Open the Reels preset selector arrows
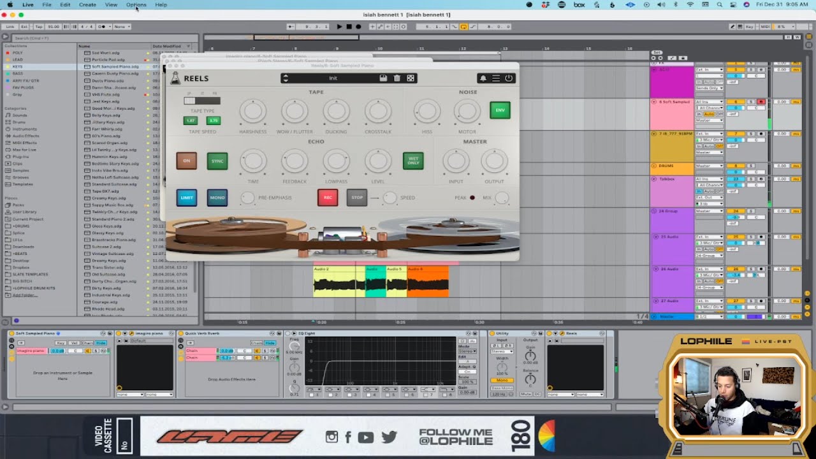 pyautogui.click(x=285, y=78)
